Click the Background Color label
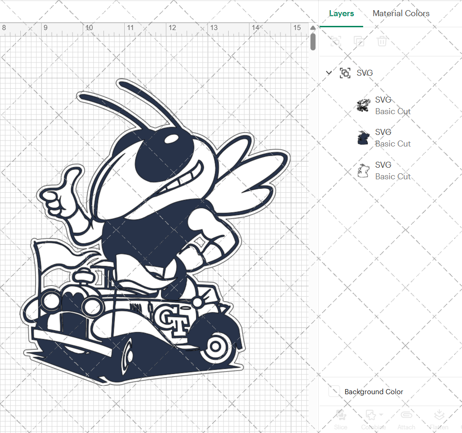 (374, 392)
